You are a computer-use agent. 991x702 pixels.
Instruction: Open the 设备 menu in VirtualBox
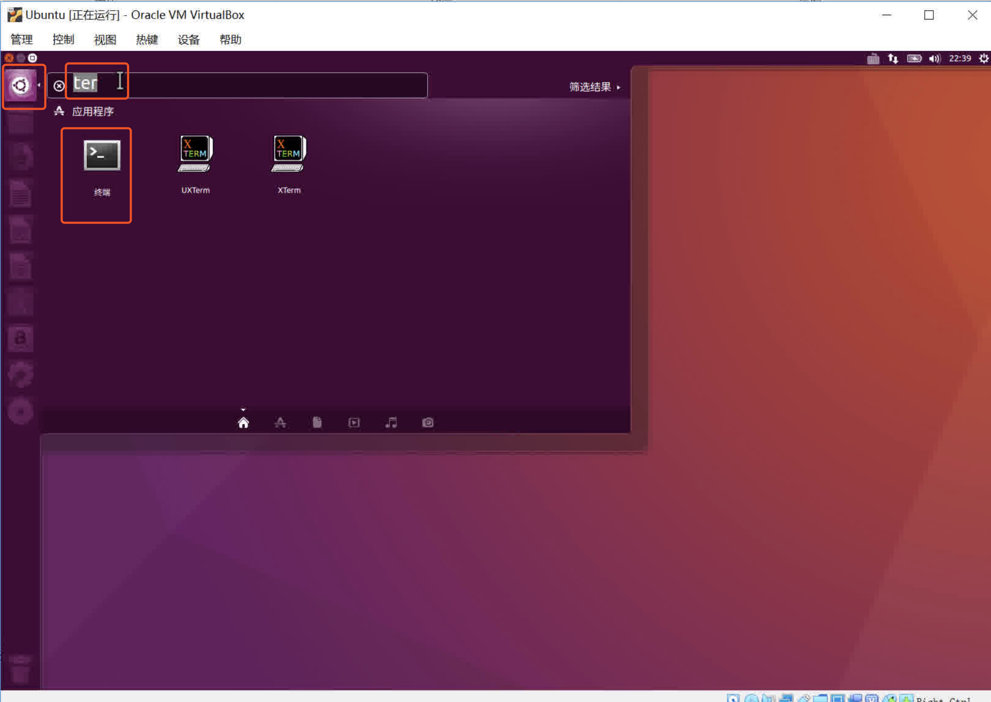pyautogui.click(x=189, y=40)
